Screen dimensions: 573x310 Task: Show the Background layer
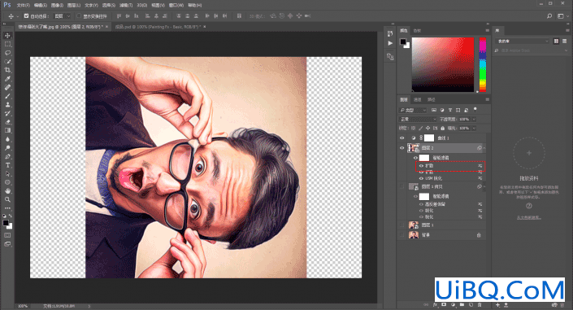click(x=402, y=235)
